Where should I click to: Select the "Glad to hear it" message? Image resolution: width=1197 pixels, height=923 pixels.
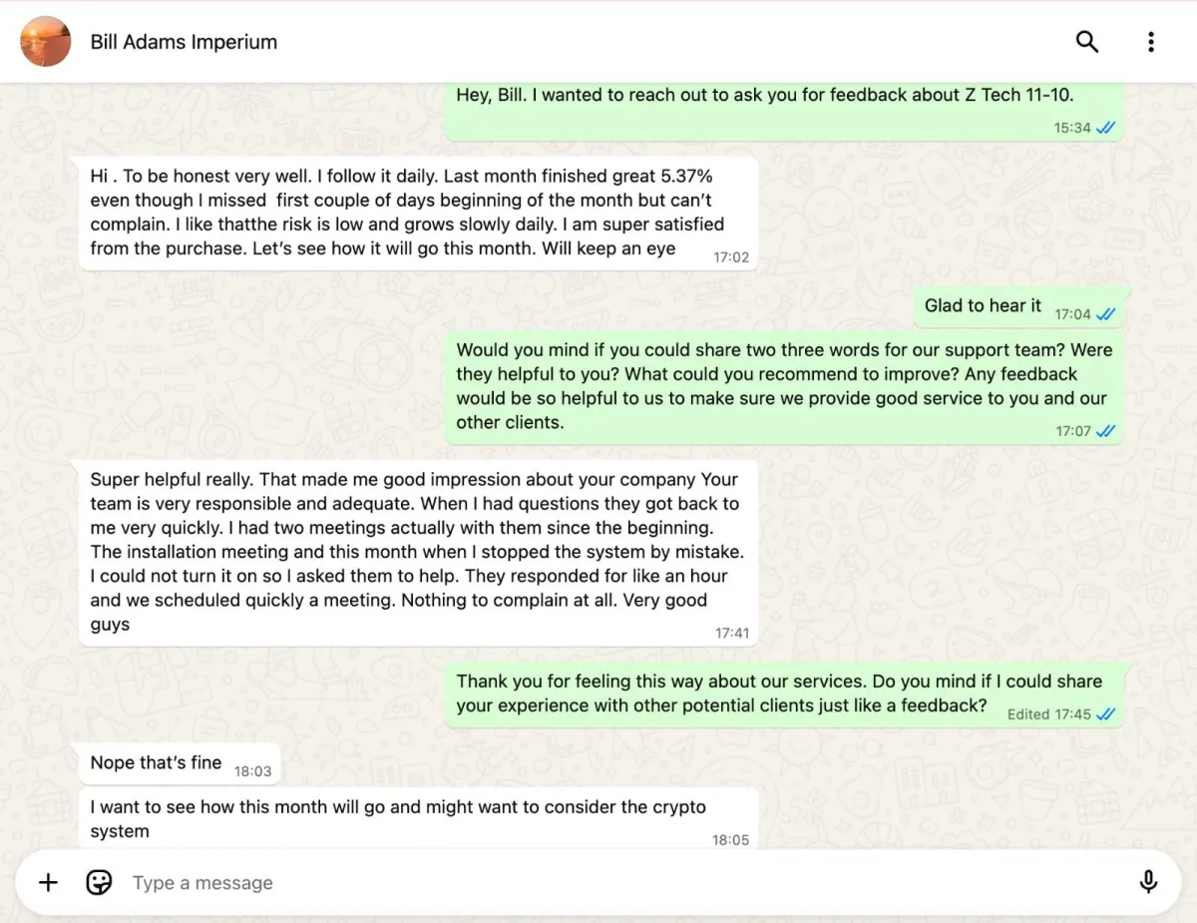[x=983, y=306]
